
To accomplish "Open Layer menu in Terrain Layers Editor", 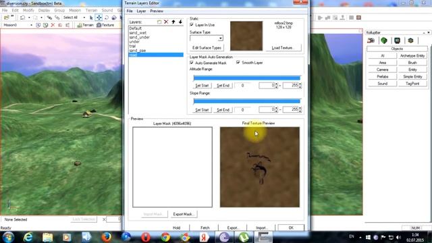I will click(x=141, y=11).
